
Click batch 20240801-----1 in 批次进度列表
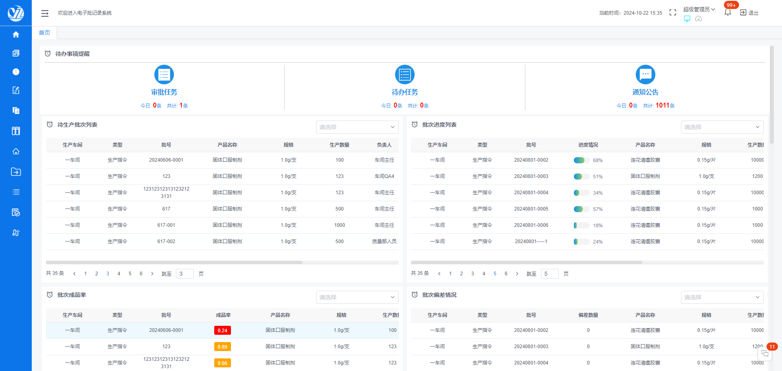[531, 241]
